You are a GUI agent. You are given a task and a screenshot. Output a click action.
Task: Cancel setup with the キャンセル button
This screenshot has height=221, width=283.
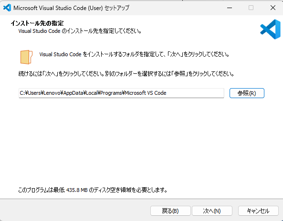(258, 211)
